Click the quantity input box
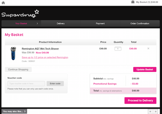162x114 pixels. click(x=118, y=49)
